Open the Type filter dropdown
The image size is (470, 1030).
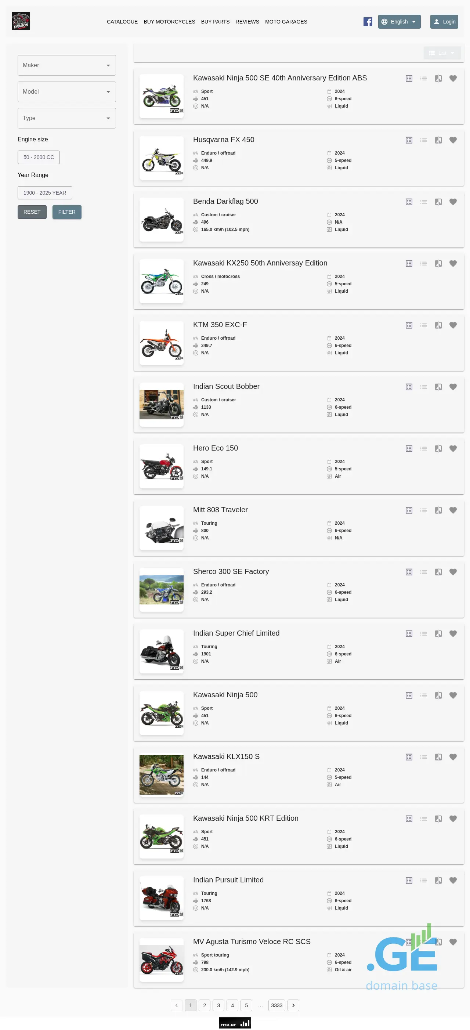67,118
